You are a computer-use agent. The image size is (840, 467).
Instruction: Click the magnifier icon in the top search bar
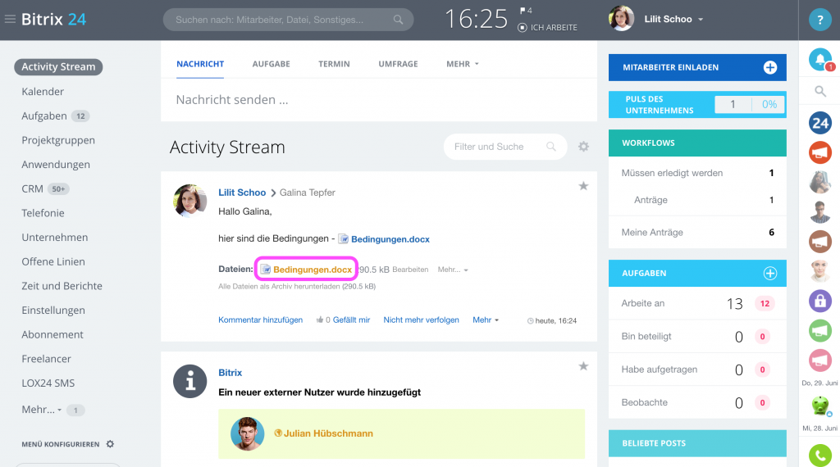[398, 20]
